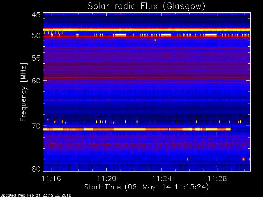Click the '45' frequency tick label

[x=36, y=15]
